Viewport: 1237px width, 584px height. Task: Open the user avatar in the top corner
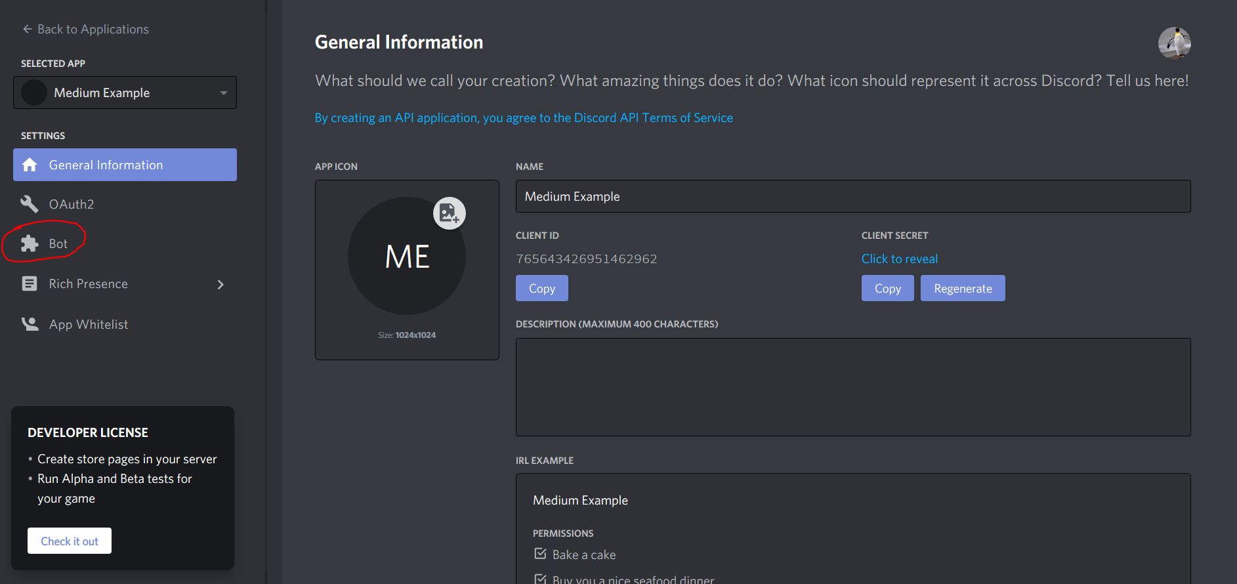(1175, 43)
